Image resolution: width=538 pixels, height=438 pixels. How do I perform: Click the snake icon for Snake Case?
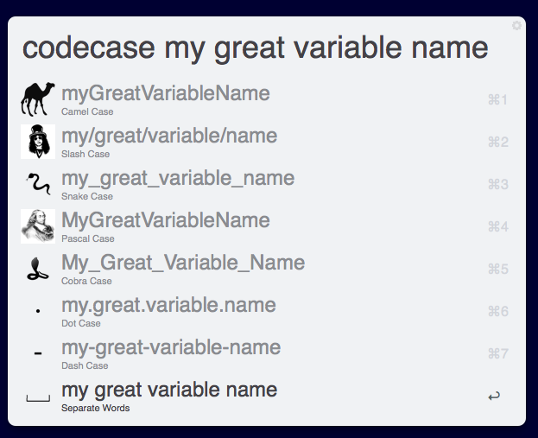pos(38,184)
